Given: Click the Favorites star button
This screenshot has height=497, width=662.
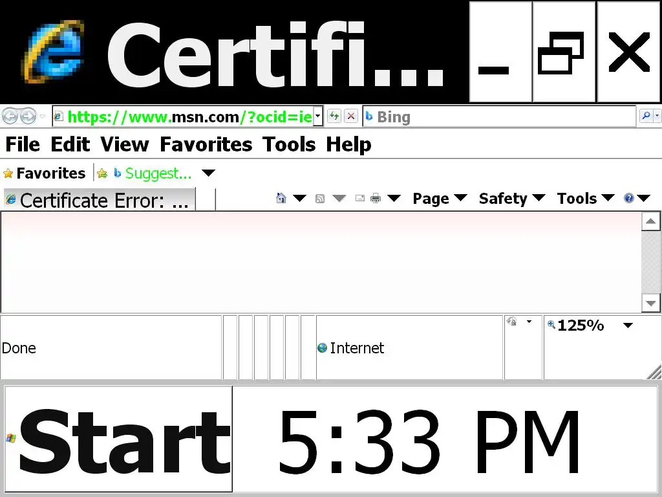Looking at the screenshot, I should click(x=45, y=173).
